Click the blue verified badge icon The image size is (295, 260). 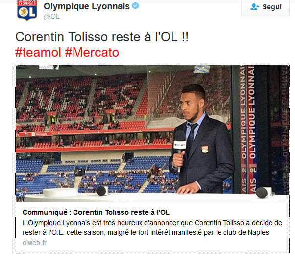(135, 6)
